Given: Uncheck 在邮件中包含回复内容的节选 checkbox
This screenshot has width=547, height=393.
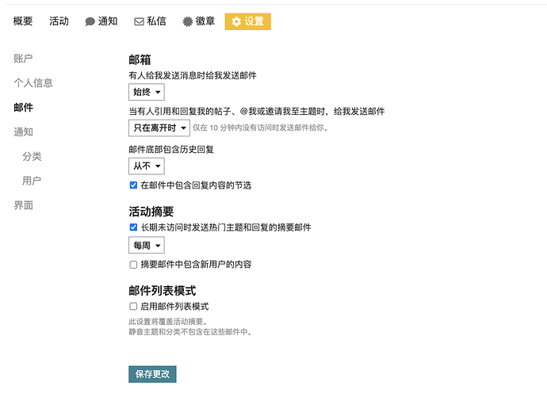Looking at the screenshot, I should pyautogui.click(x=133, y=185).
